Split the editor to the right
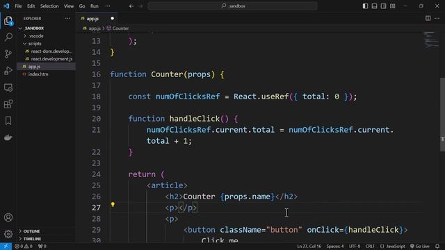 428,19
